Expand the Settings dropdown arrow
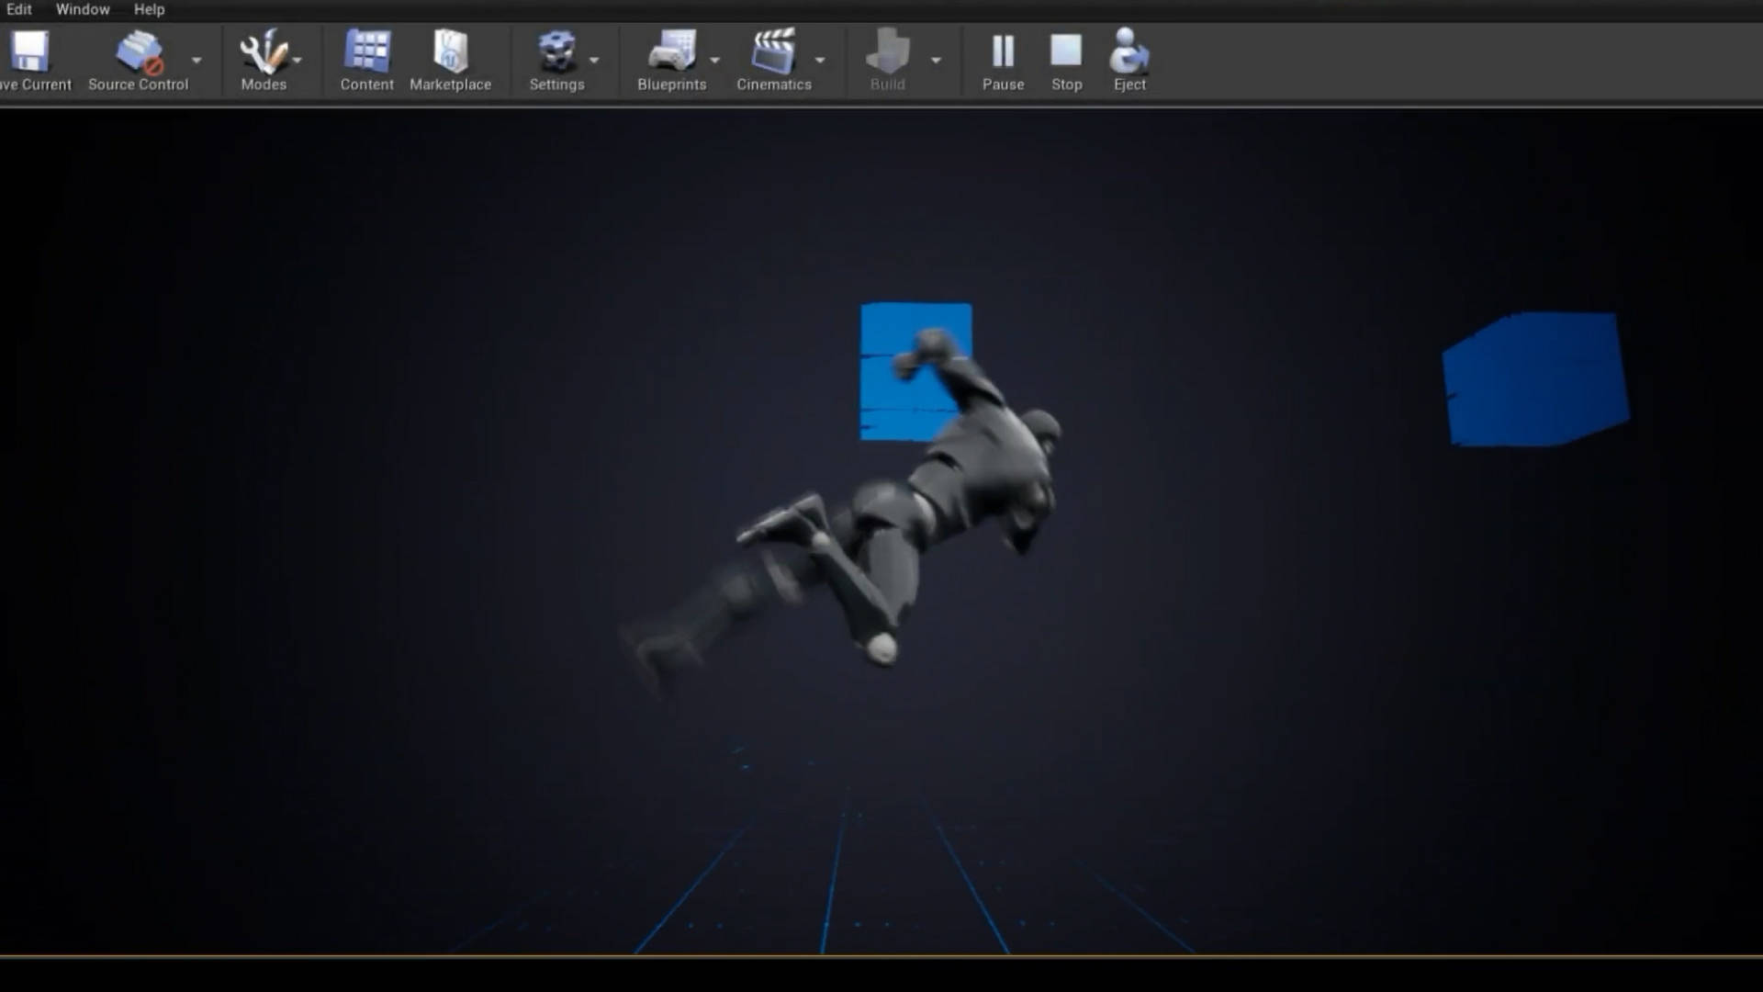Viewport: 1763px width, 992px height. [x=595, y=60]
